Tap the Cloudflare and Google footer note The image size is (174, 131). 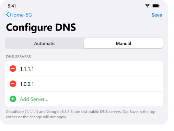pos(81,114)
